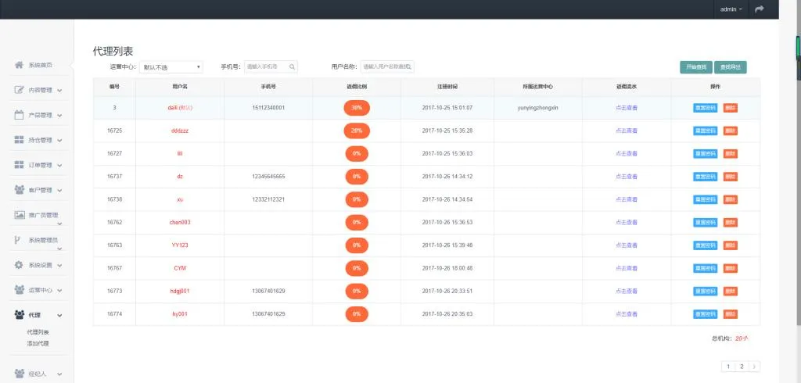
Task: Collapse the 代理 menu chevron
Action: (59, 316)
